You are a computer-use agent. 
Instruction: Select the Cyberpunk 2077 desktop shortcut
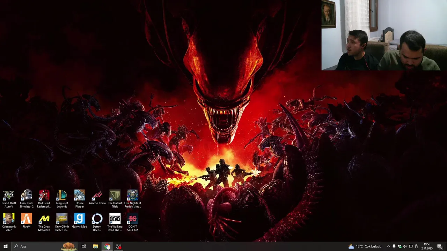9,222
